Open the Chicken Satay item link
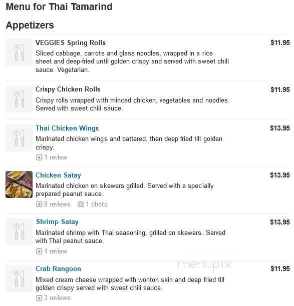The height and width of the screenshot is (306, 294). click(x=58, y=175)
